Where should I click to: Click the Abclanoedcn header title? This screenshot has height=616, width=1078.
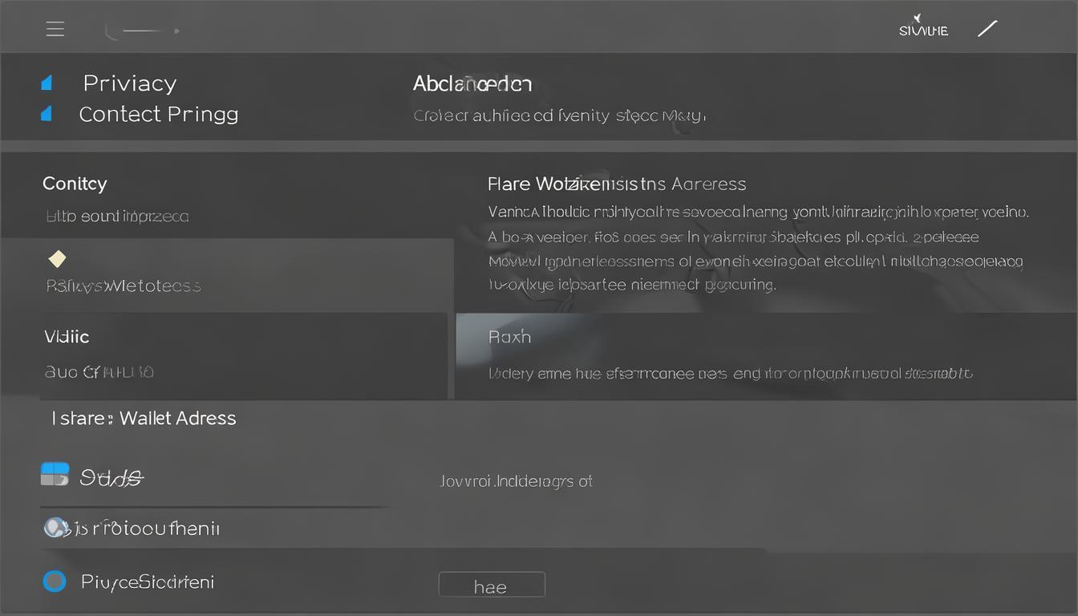(x=472, y=83)
